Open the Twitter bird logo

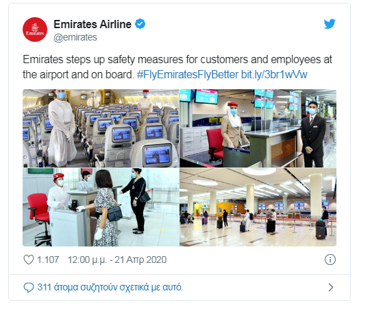pos(330,24)
